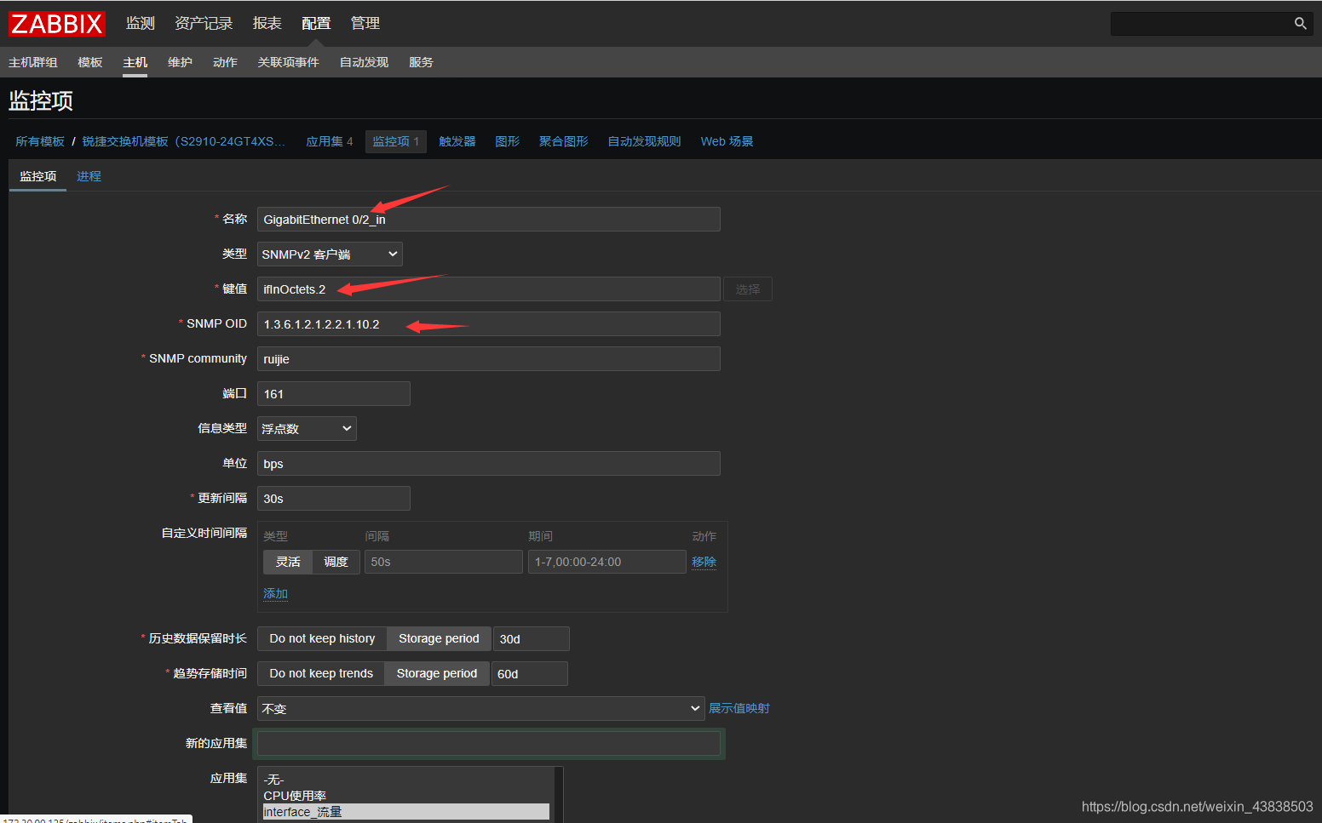
Task: Select the 调度 interval type
Action: (x=336, y=562)
